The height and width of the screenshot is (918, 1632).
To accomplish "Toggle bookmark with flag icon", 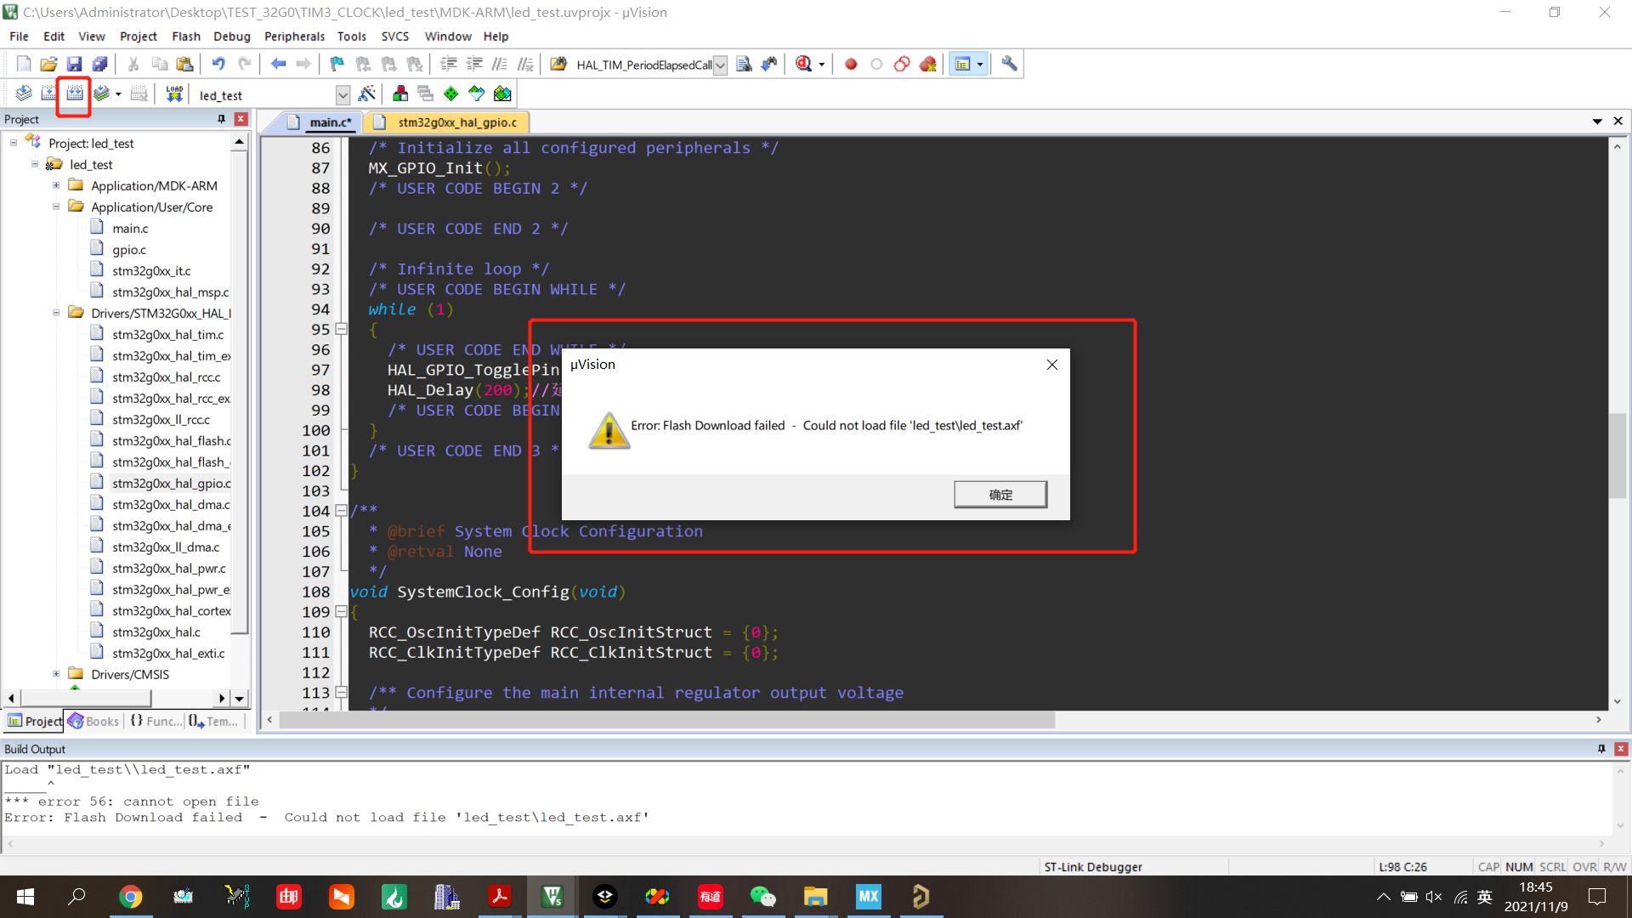I will pos(337,64).
